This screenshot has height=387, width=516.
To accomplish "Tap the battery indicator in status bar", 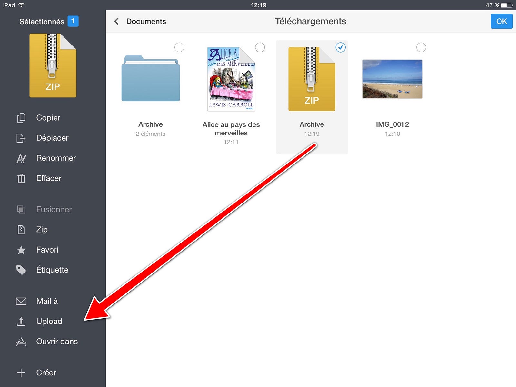I will 507,5.
